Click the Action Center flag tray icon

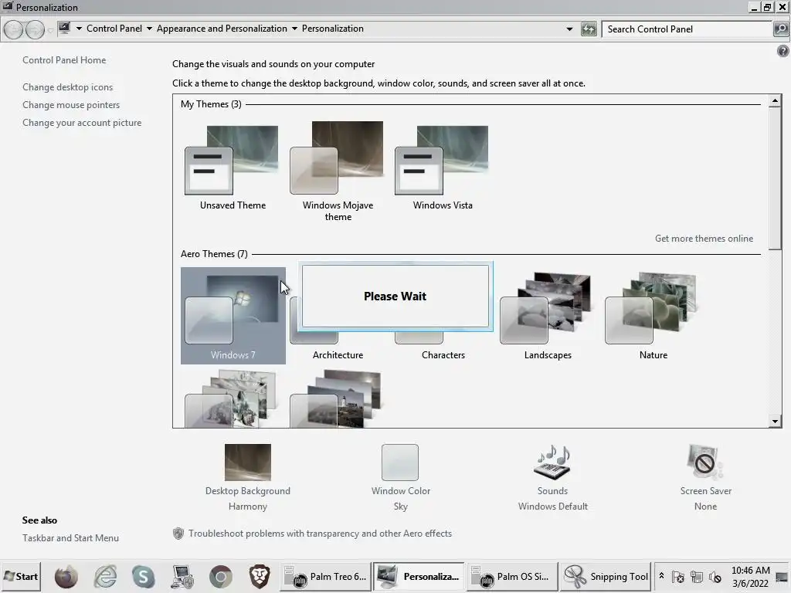pyautogui.click(x=678, y=576)
